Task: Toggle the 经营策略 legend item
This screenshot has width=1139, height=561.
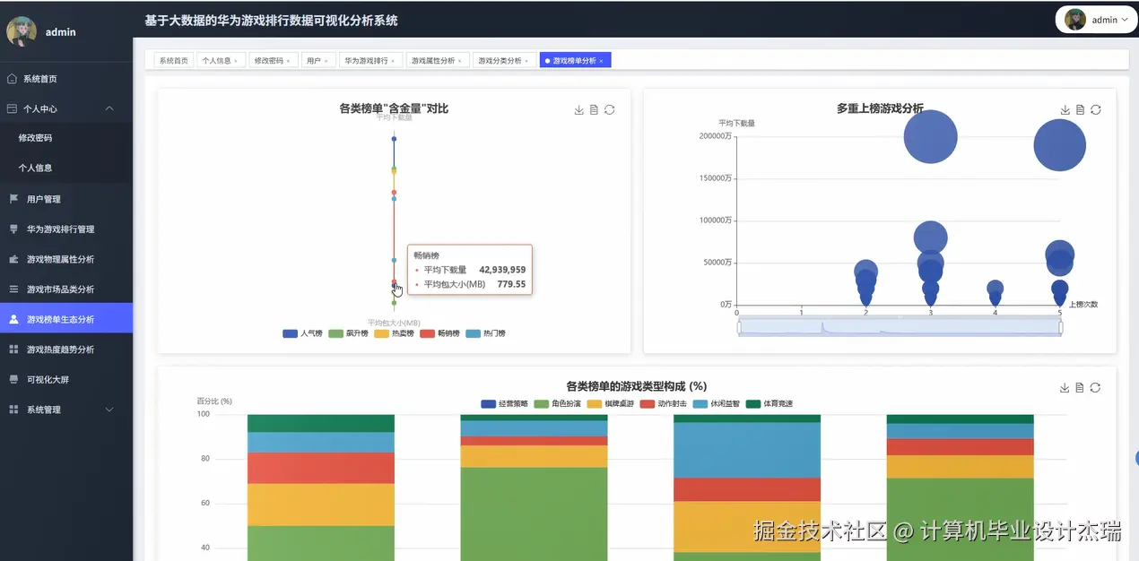Action: point(504,404)
